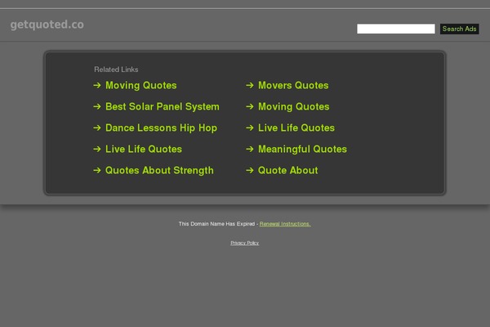Follow the Quotes About Strength link
The height and width of the screenshot is (327, 490).
(159, 170)
